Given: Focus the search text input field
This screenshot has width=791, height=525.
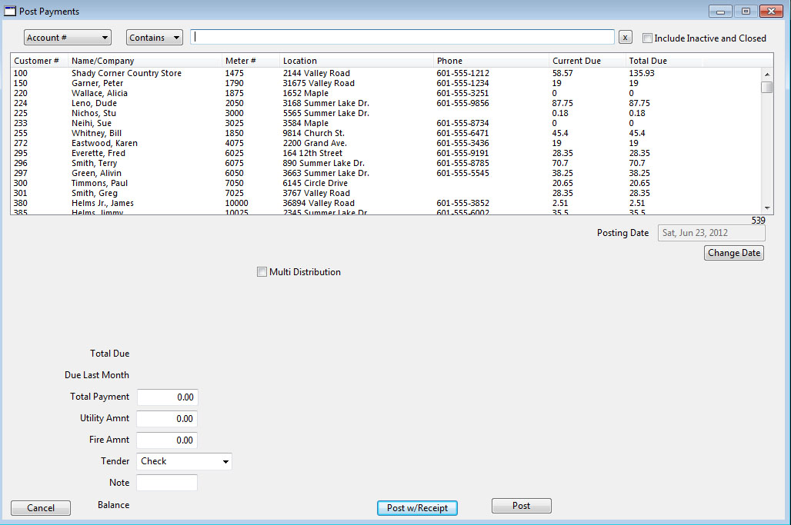Looking at the screenshot, I should click(x=402, y=37).
